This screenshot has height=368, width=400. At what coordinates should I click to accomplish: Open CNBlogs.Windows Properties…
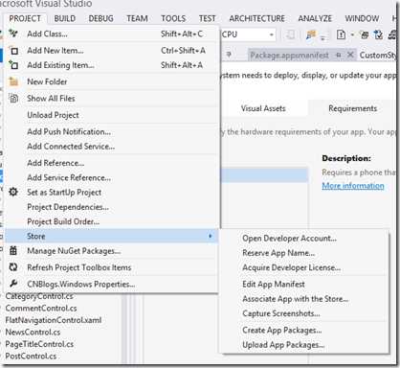112,284
